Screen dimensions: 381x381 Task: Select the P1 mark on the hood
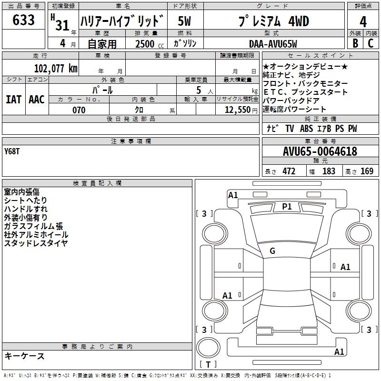click(x=287, y=206)
